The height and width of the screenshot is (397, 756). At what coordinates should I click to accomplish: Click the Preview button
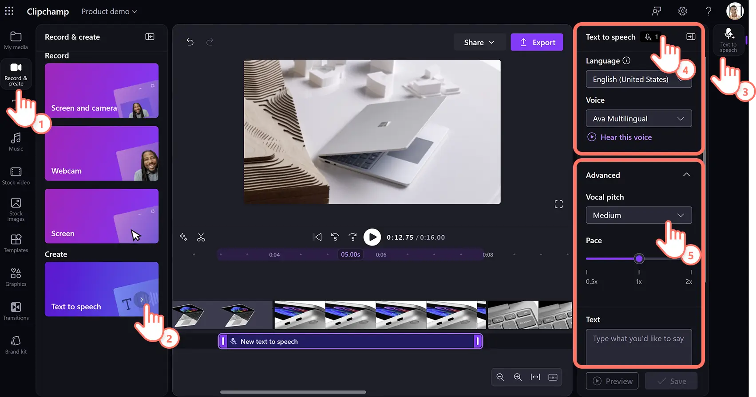612,381
